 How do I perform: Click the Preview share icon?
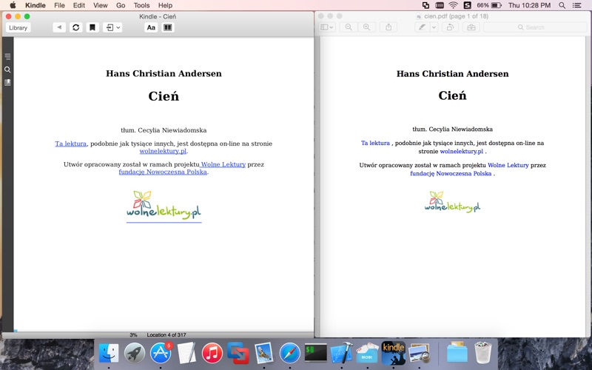(x=388, y=27)
